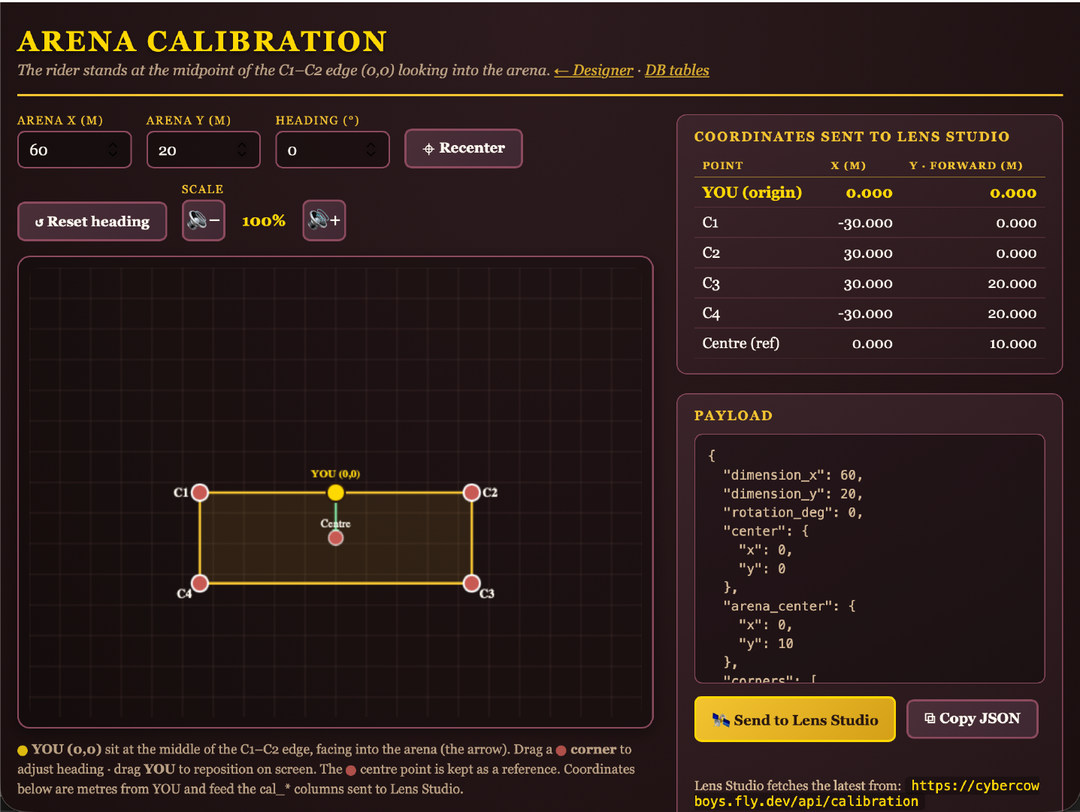Focus the Arena Y input field

204,150
